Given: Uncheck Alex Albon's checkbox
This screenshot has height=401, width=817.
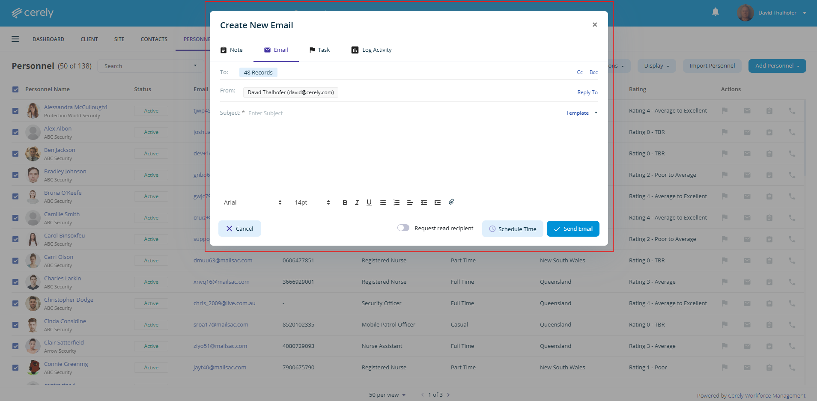Looking at the screenshot, I should point(15,132).
